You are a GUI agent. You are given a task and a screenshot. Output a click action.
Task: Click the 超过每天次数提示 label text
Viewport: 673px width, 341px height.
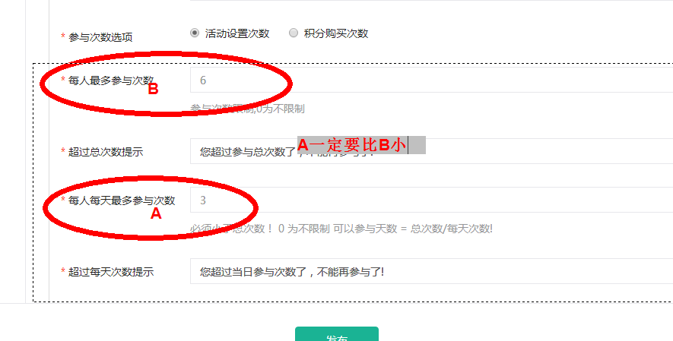tap(111, 272)
